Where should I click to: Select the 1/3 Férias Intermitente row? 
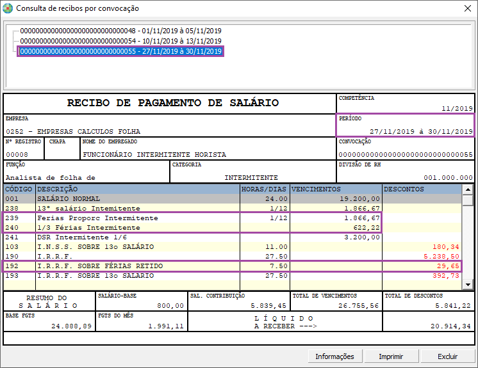(x=233, y=228)
